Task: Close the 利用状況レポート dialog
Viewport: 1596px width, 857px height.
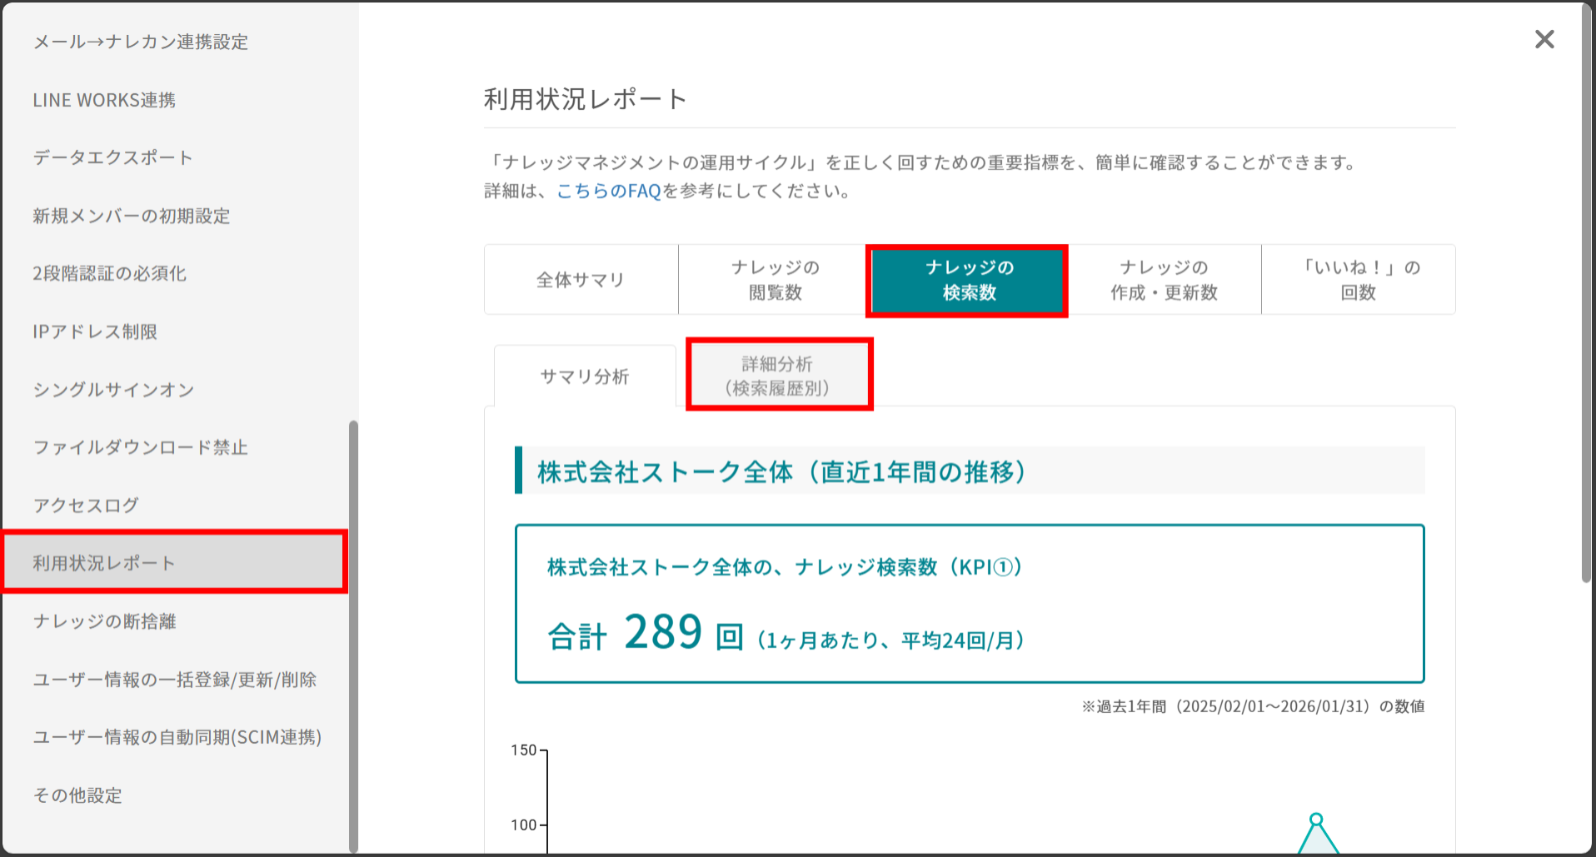Action: click(x=1544, y=39)
